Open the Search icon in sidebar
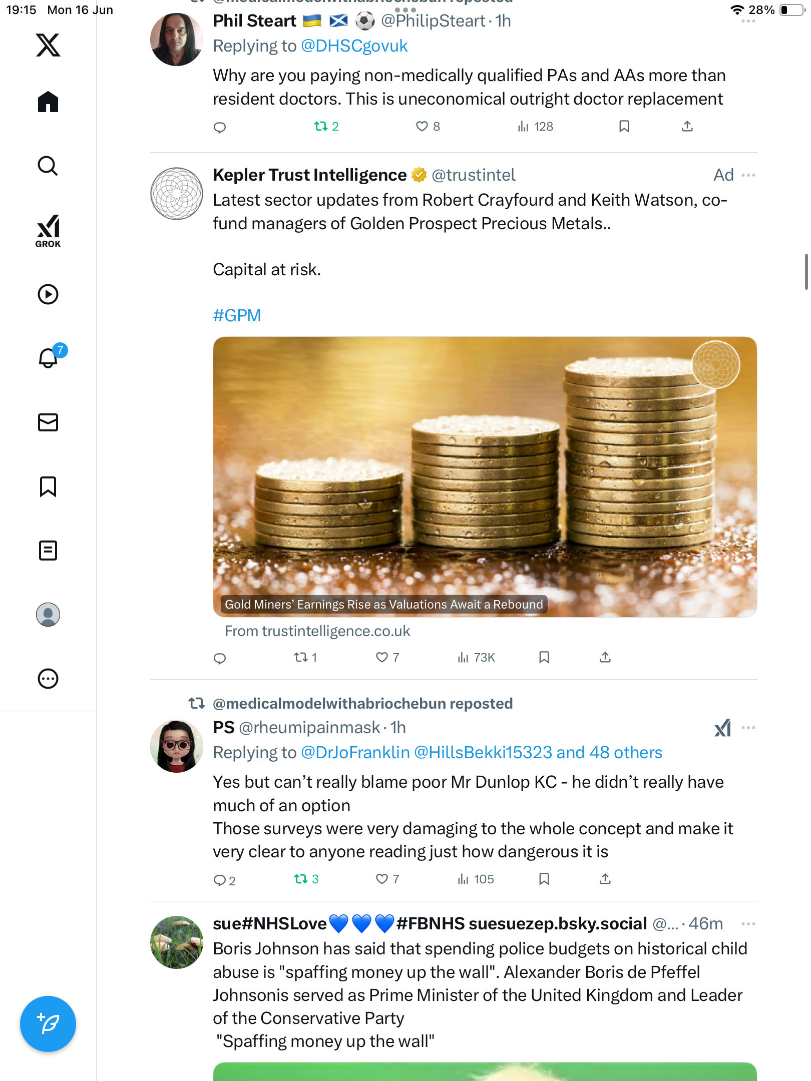This screenshot has height=1081, width=811. pyautogui.click(x=48, y=166)
